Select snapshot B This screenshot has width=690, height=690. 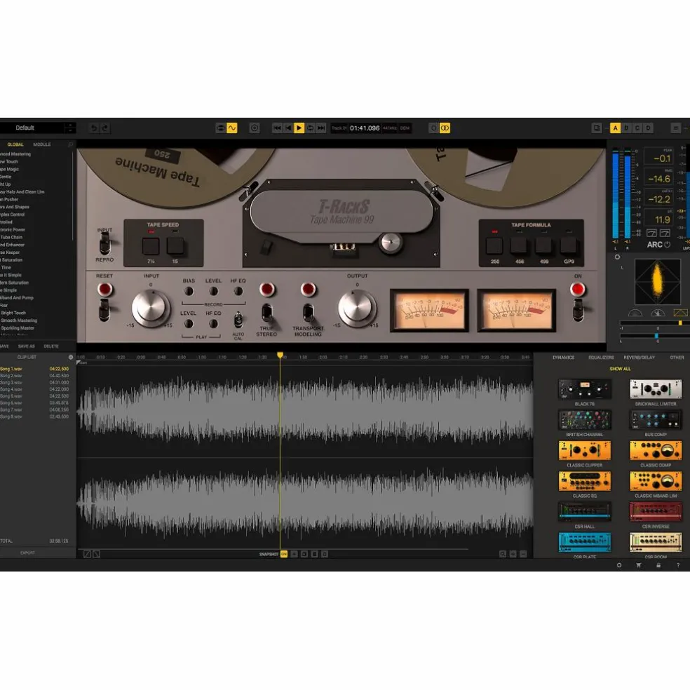click(626, 128)
